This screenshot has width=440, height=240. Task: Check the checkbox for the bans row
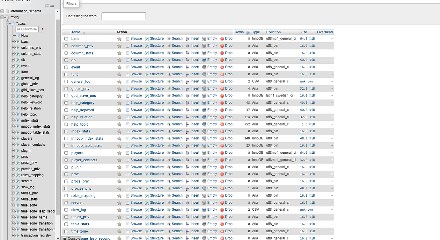tap(66, 39)
